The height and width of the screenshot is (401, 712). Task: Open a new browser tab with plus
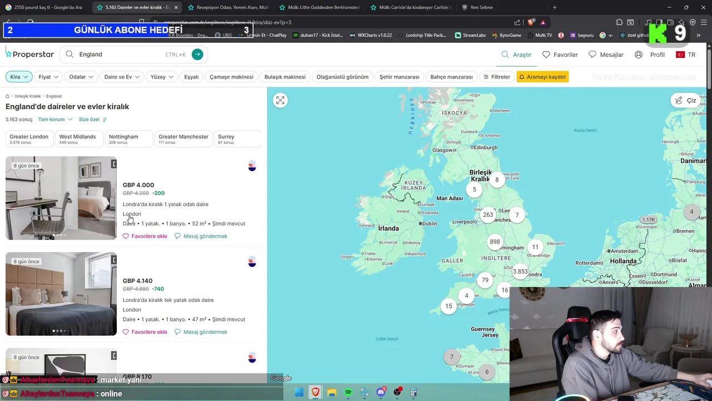point(555,7)
